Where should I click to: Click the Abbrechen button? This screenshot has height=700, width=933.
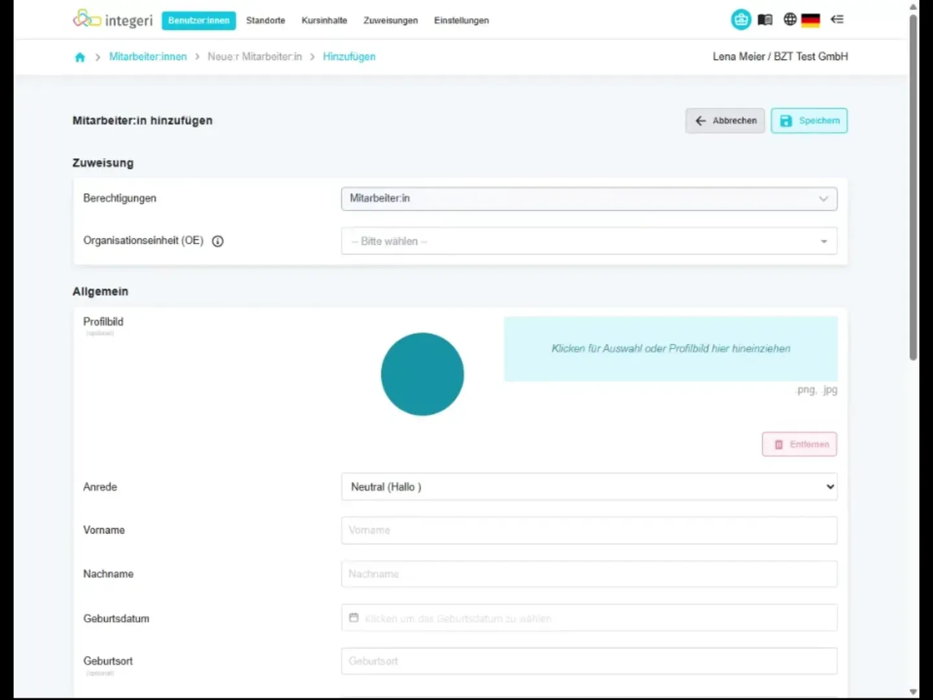pos(725,121)
